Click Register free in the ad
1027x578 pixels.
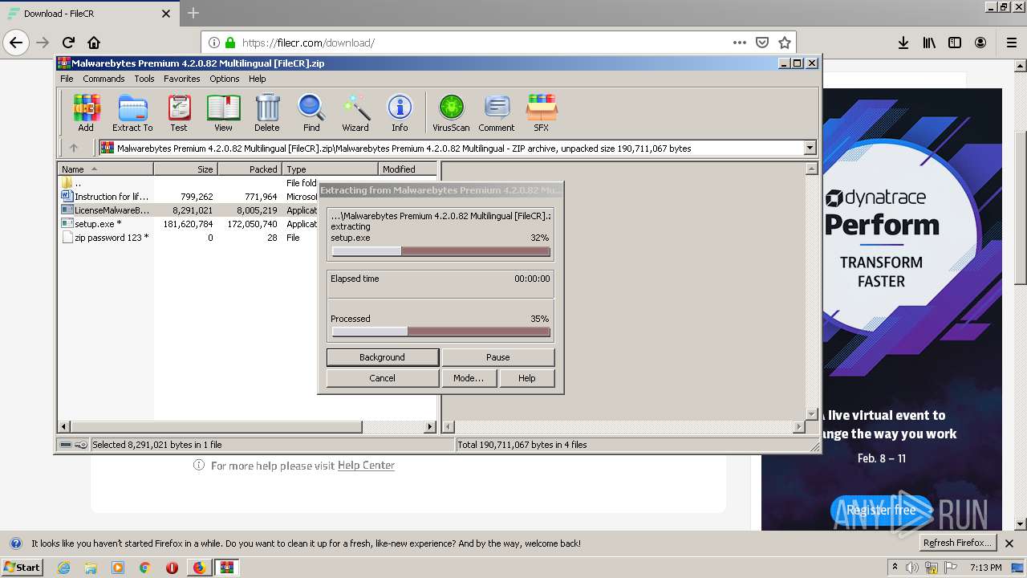click(x=881, y=510)
